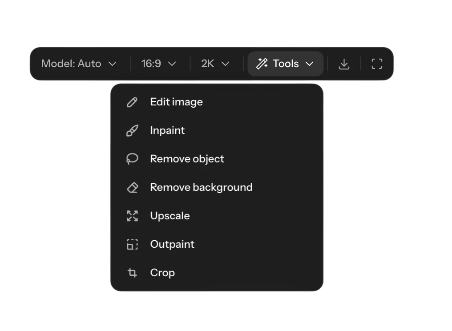Click the chevron next to Model: Auto
Viewport: 452px width, 331px height.
[113, 64]
